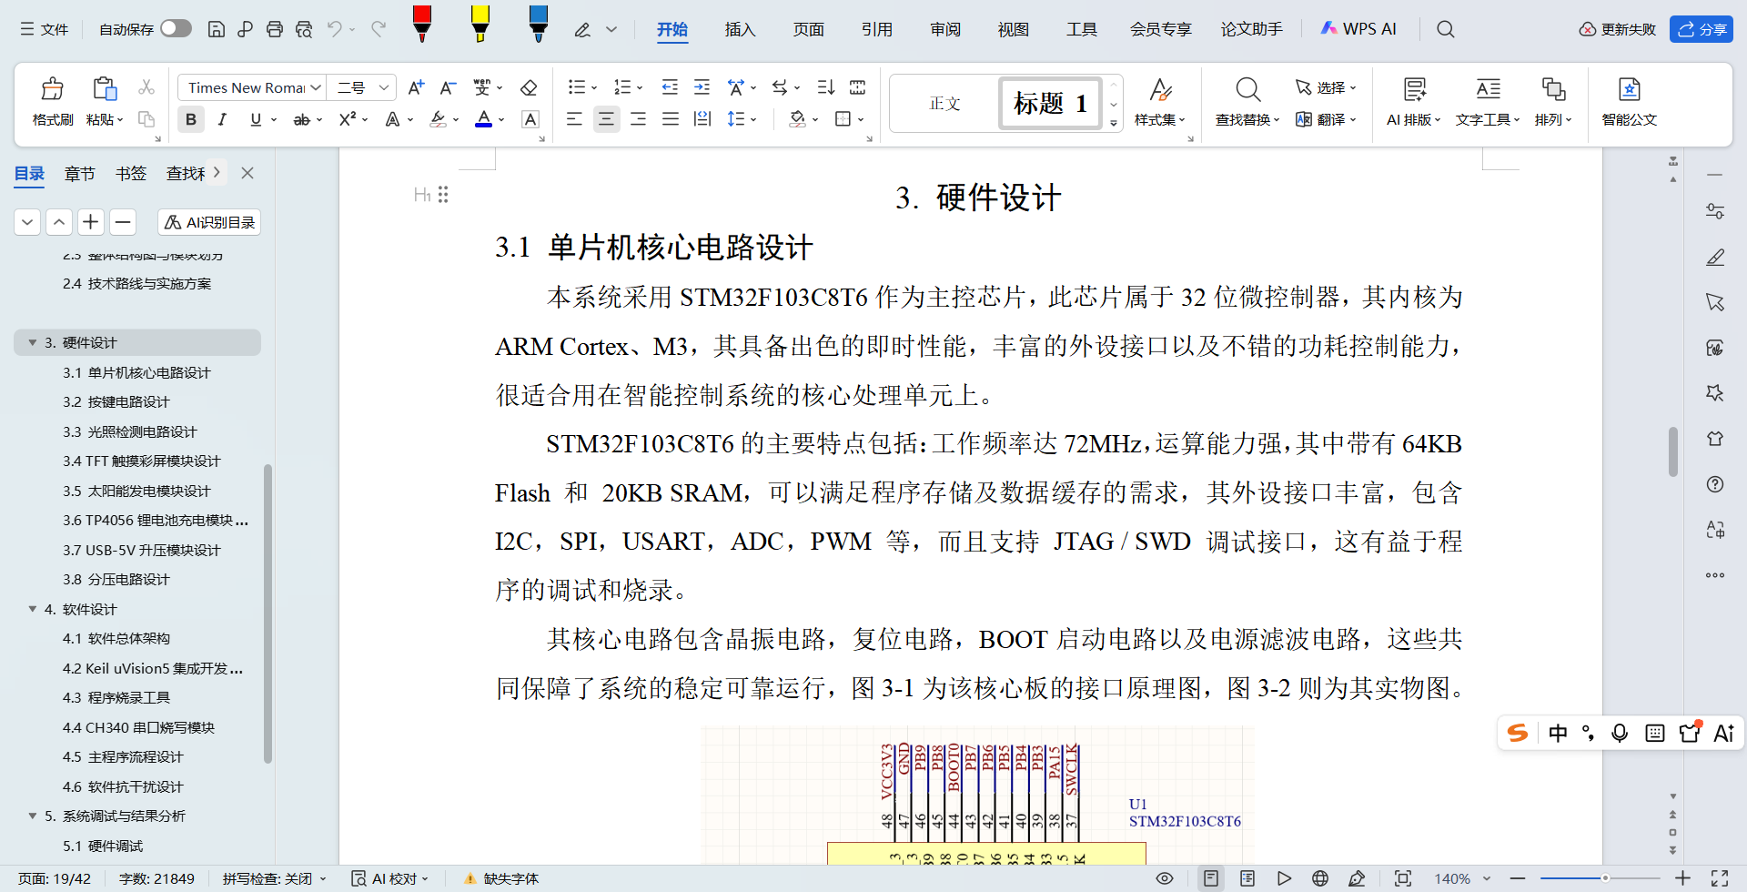The height and width of the screenshot is (892, 1747).
Task: Toggle the AutoSave switch
Action: [x=176, y=28]
